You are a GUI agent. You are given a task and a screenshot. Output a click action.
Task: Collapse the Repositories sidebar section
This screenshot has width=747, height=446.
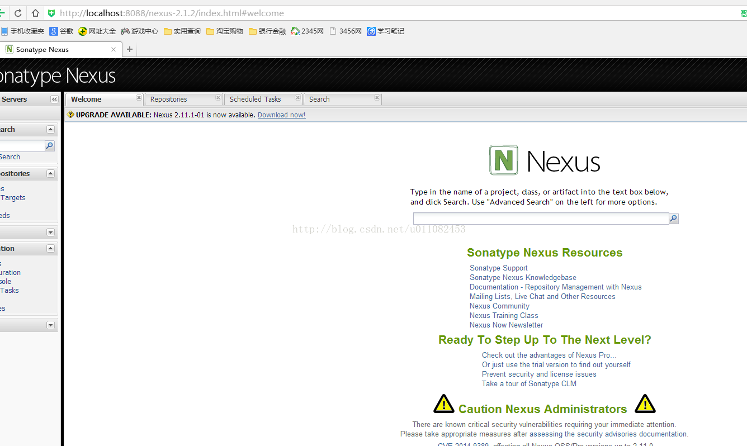click(x=50, y=173)
